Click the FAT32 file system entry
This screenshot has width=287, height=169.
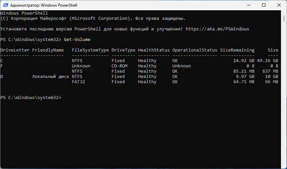80,82
